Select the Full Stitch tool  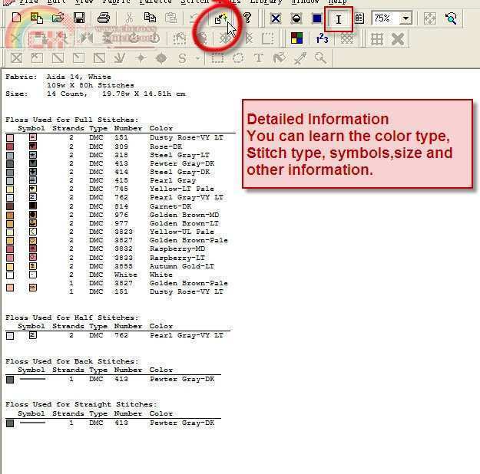[17, 58]
